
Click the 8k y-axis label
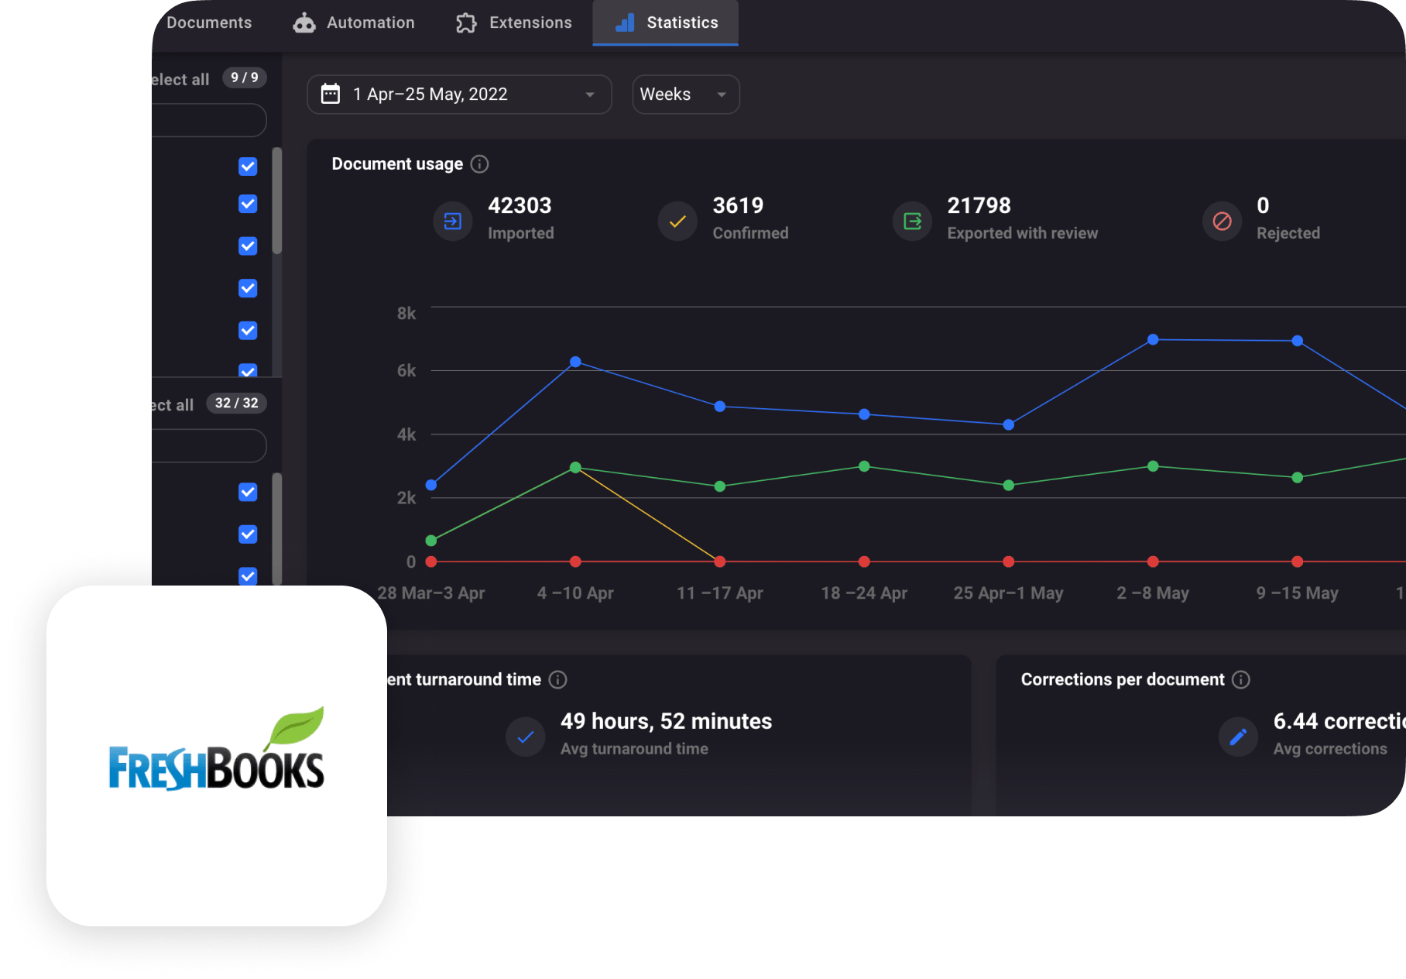tap(406, 314)
